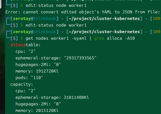Click the memory 2015120Ki line

click(37, 110)
